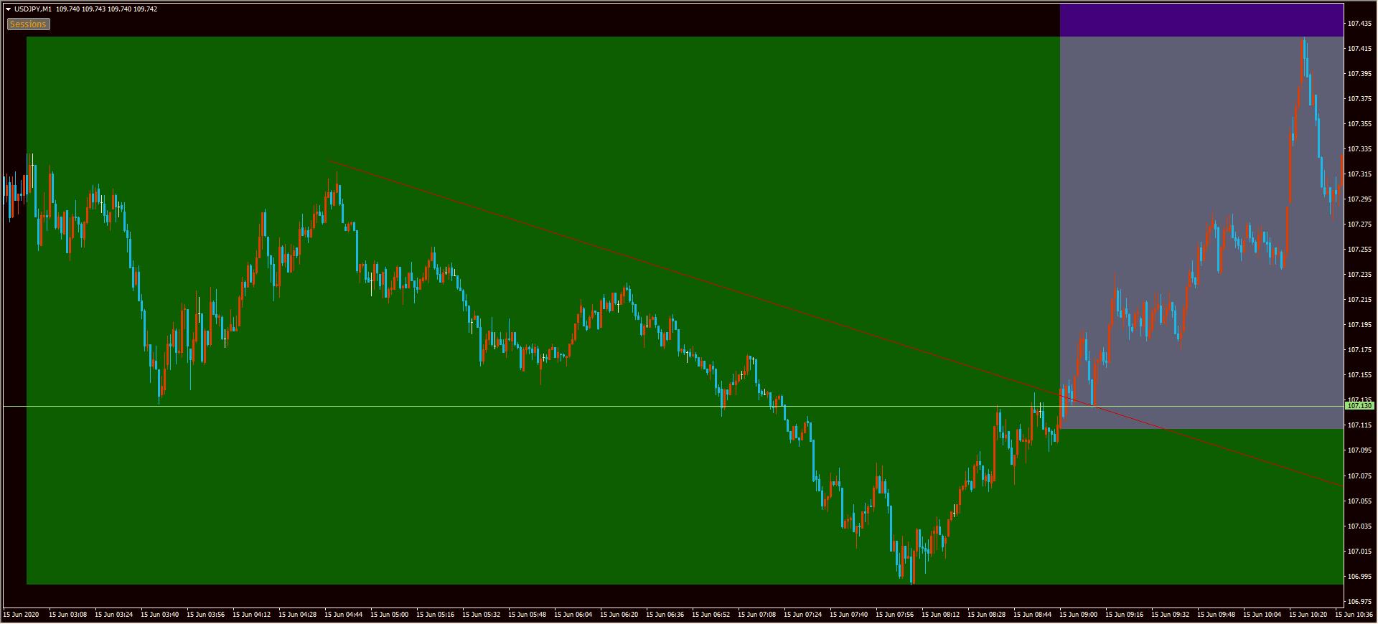This screenshot has height=624, width=1378.
Task: Select the horizontal line at 107.130
Action: (502, 407)
